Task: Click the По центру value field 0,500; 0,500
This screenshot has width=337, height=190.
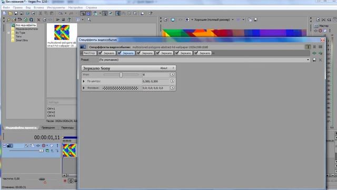Action: click(156, 81)
